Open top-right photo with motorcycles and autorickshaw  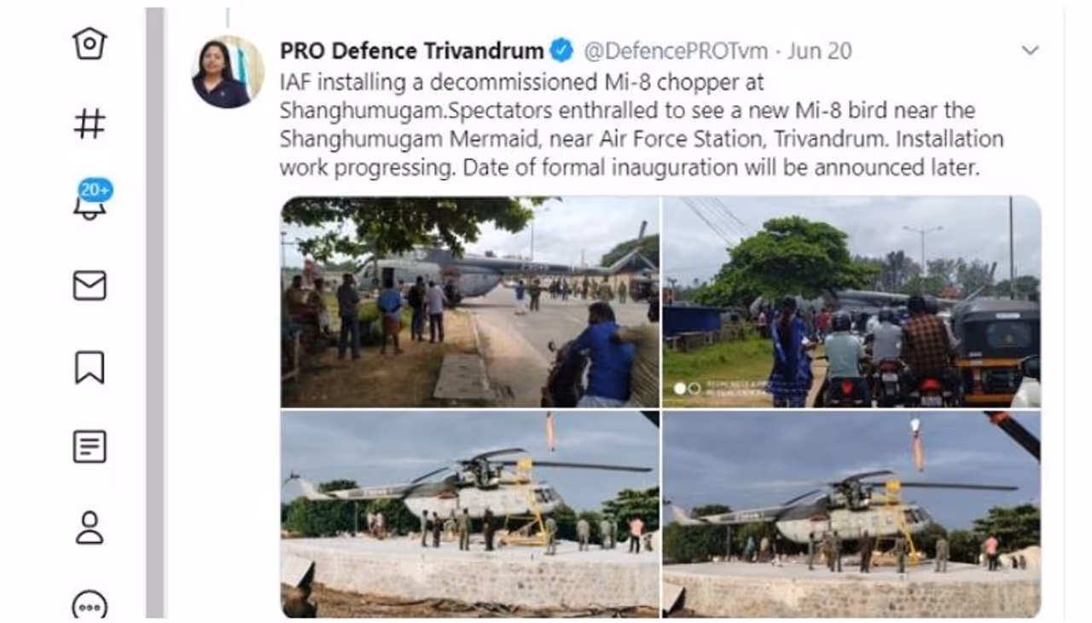point(851,302)
